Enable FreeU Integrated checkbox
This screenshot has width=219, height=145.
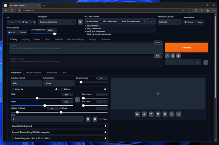point(13,138)
